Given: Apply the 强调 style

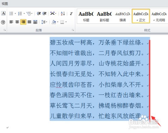Looking at the screenshot, I should click(x=123, y=16).
